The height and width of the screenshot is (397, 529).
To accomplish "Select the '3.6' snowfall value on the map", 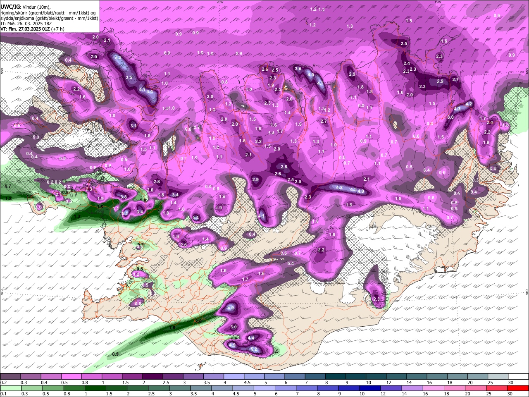I will 298,69.
